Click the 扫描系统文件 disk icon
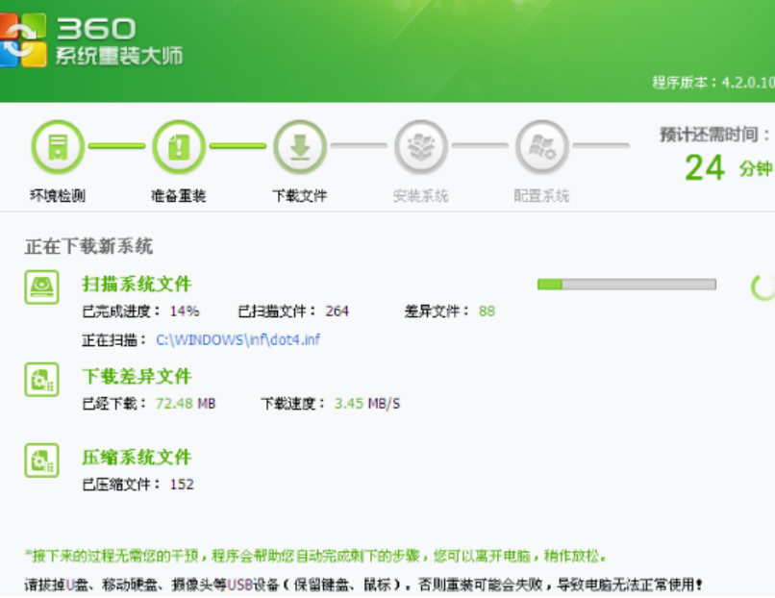This screenshot has width=775, height=598. pos(41,287)
